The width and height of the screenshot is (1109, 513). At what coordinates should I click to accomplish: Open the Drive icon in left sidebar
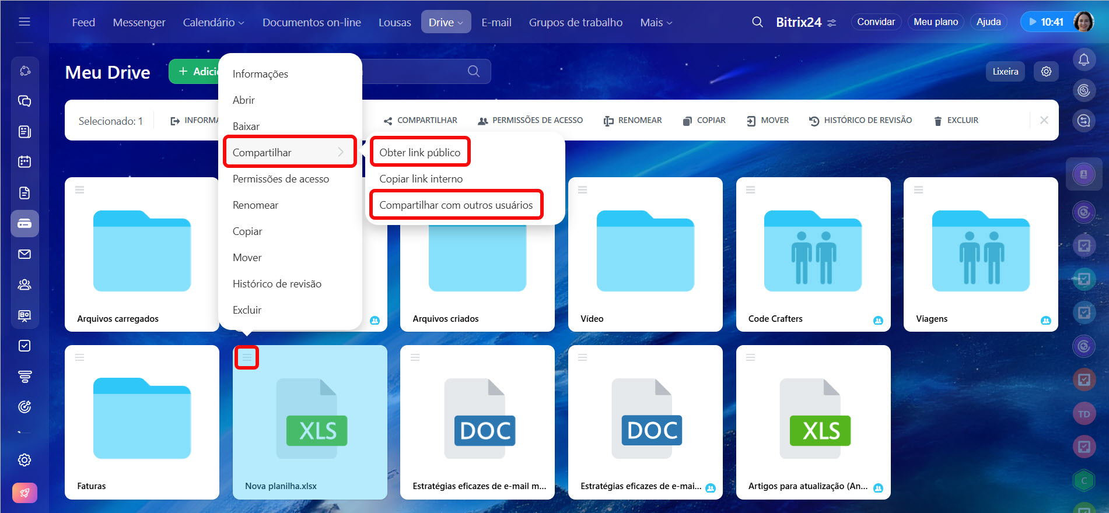point(25,224)
